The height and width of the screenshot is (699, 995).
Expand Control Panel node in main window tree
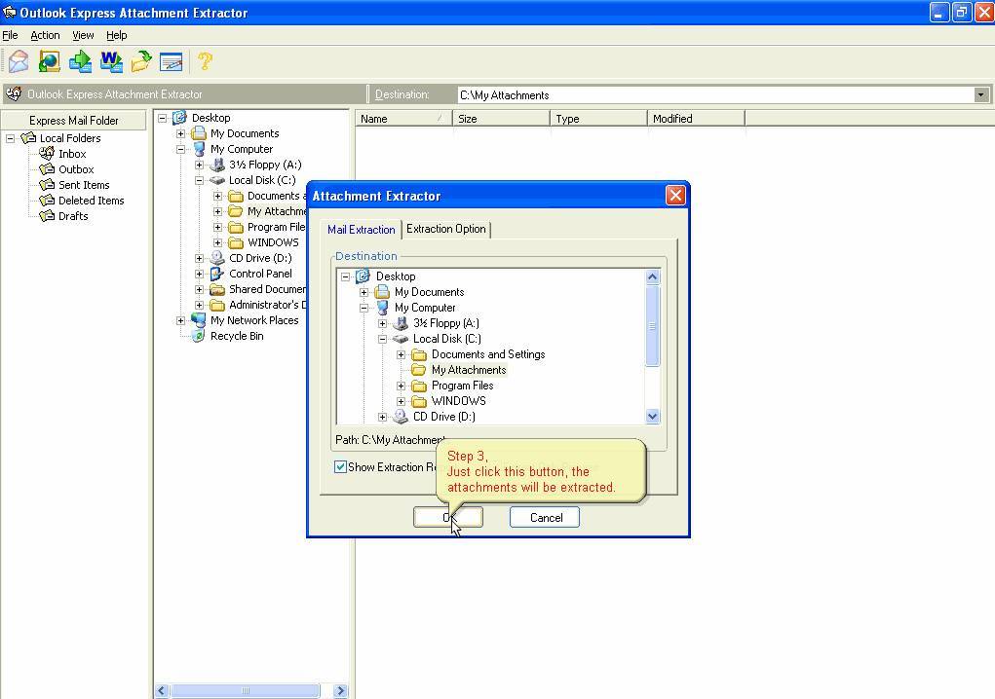tap(199, 274)
